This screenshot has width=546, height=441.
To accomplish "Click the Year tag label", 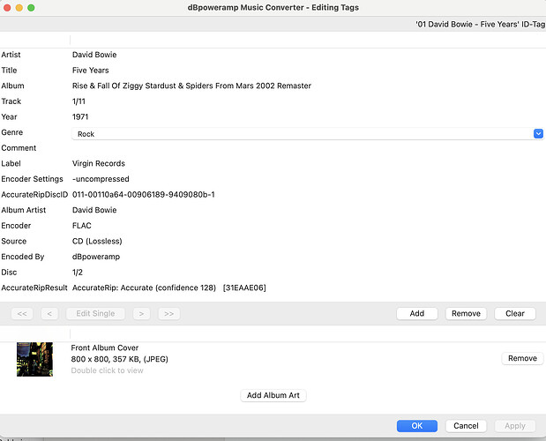I will tap(9, 117).
